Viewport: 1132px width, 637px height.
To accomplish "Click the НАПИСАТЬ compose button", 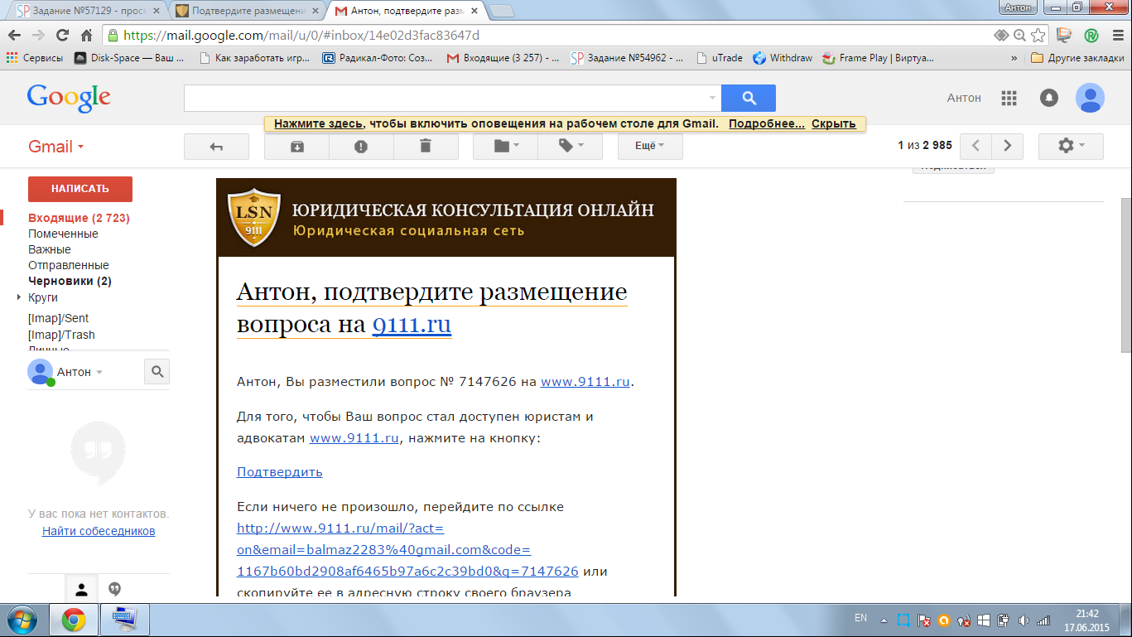I will [x=80, y=189].
